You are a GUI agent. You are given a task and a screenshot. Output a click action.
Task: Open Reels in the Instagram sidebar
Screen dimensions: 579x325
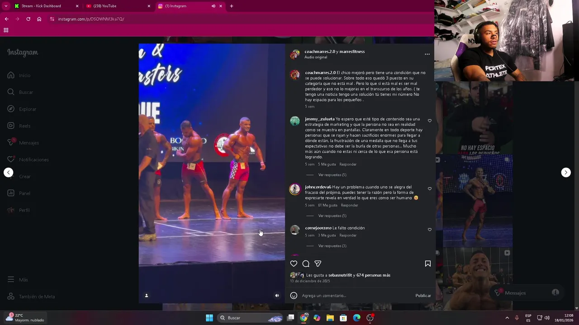click(19, 126)
